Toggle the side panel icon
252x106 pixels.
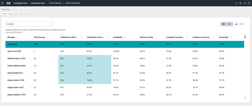[x=249, y=3]
